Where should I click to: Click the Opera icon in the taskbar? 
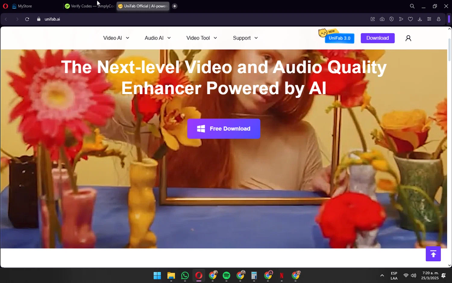click(x=199, y=275)
